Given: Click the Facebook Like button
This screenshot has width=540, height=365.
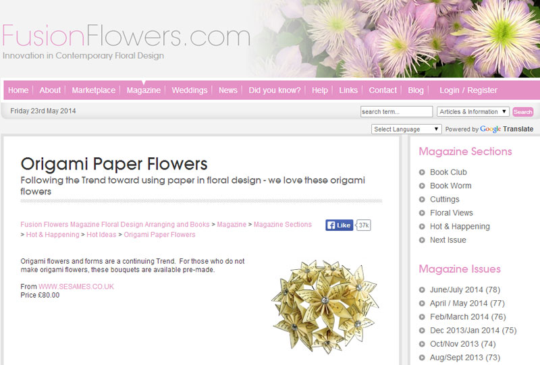Looking at the screenshot, I should tap(340, 225).
